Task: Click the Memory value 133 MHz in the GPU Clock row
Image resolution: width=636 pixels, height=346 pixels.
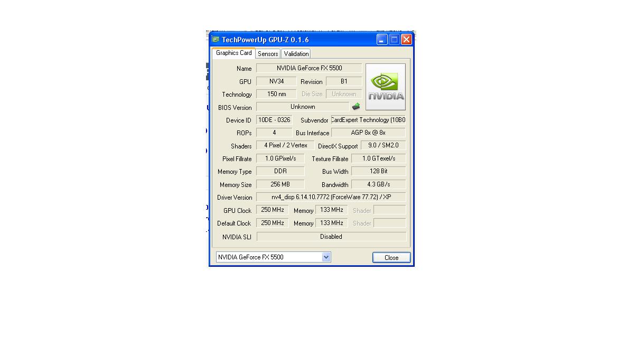Action: point(332,210)
